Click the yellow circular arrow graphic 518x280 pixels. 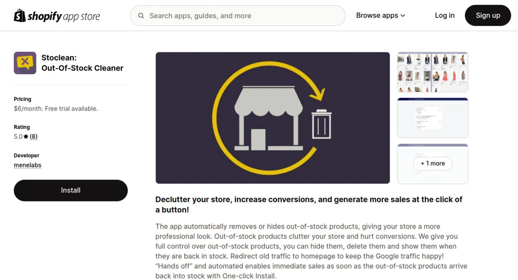pyautogui.click(x=268, y=118)
